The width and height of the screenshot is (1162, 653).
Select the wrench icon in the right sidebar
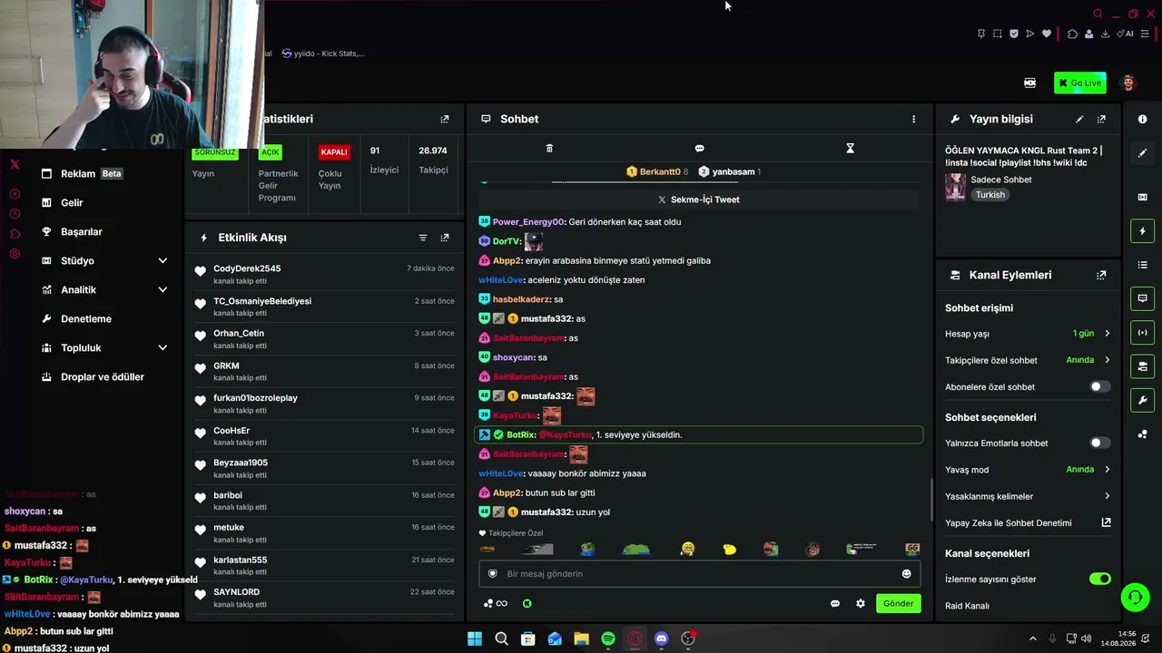click(x=1142, y=400)
